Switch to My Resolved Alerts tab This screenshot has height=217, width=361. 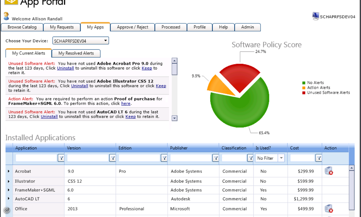[76, 53]
